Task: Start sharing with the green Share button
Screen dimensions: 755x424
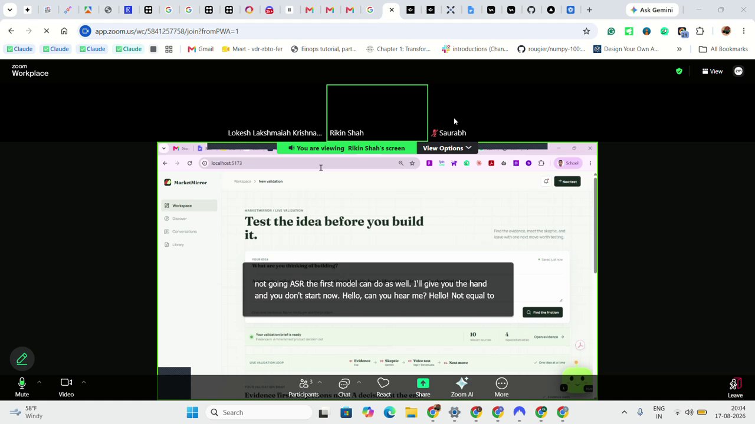Action: 423,387
